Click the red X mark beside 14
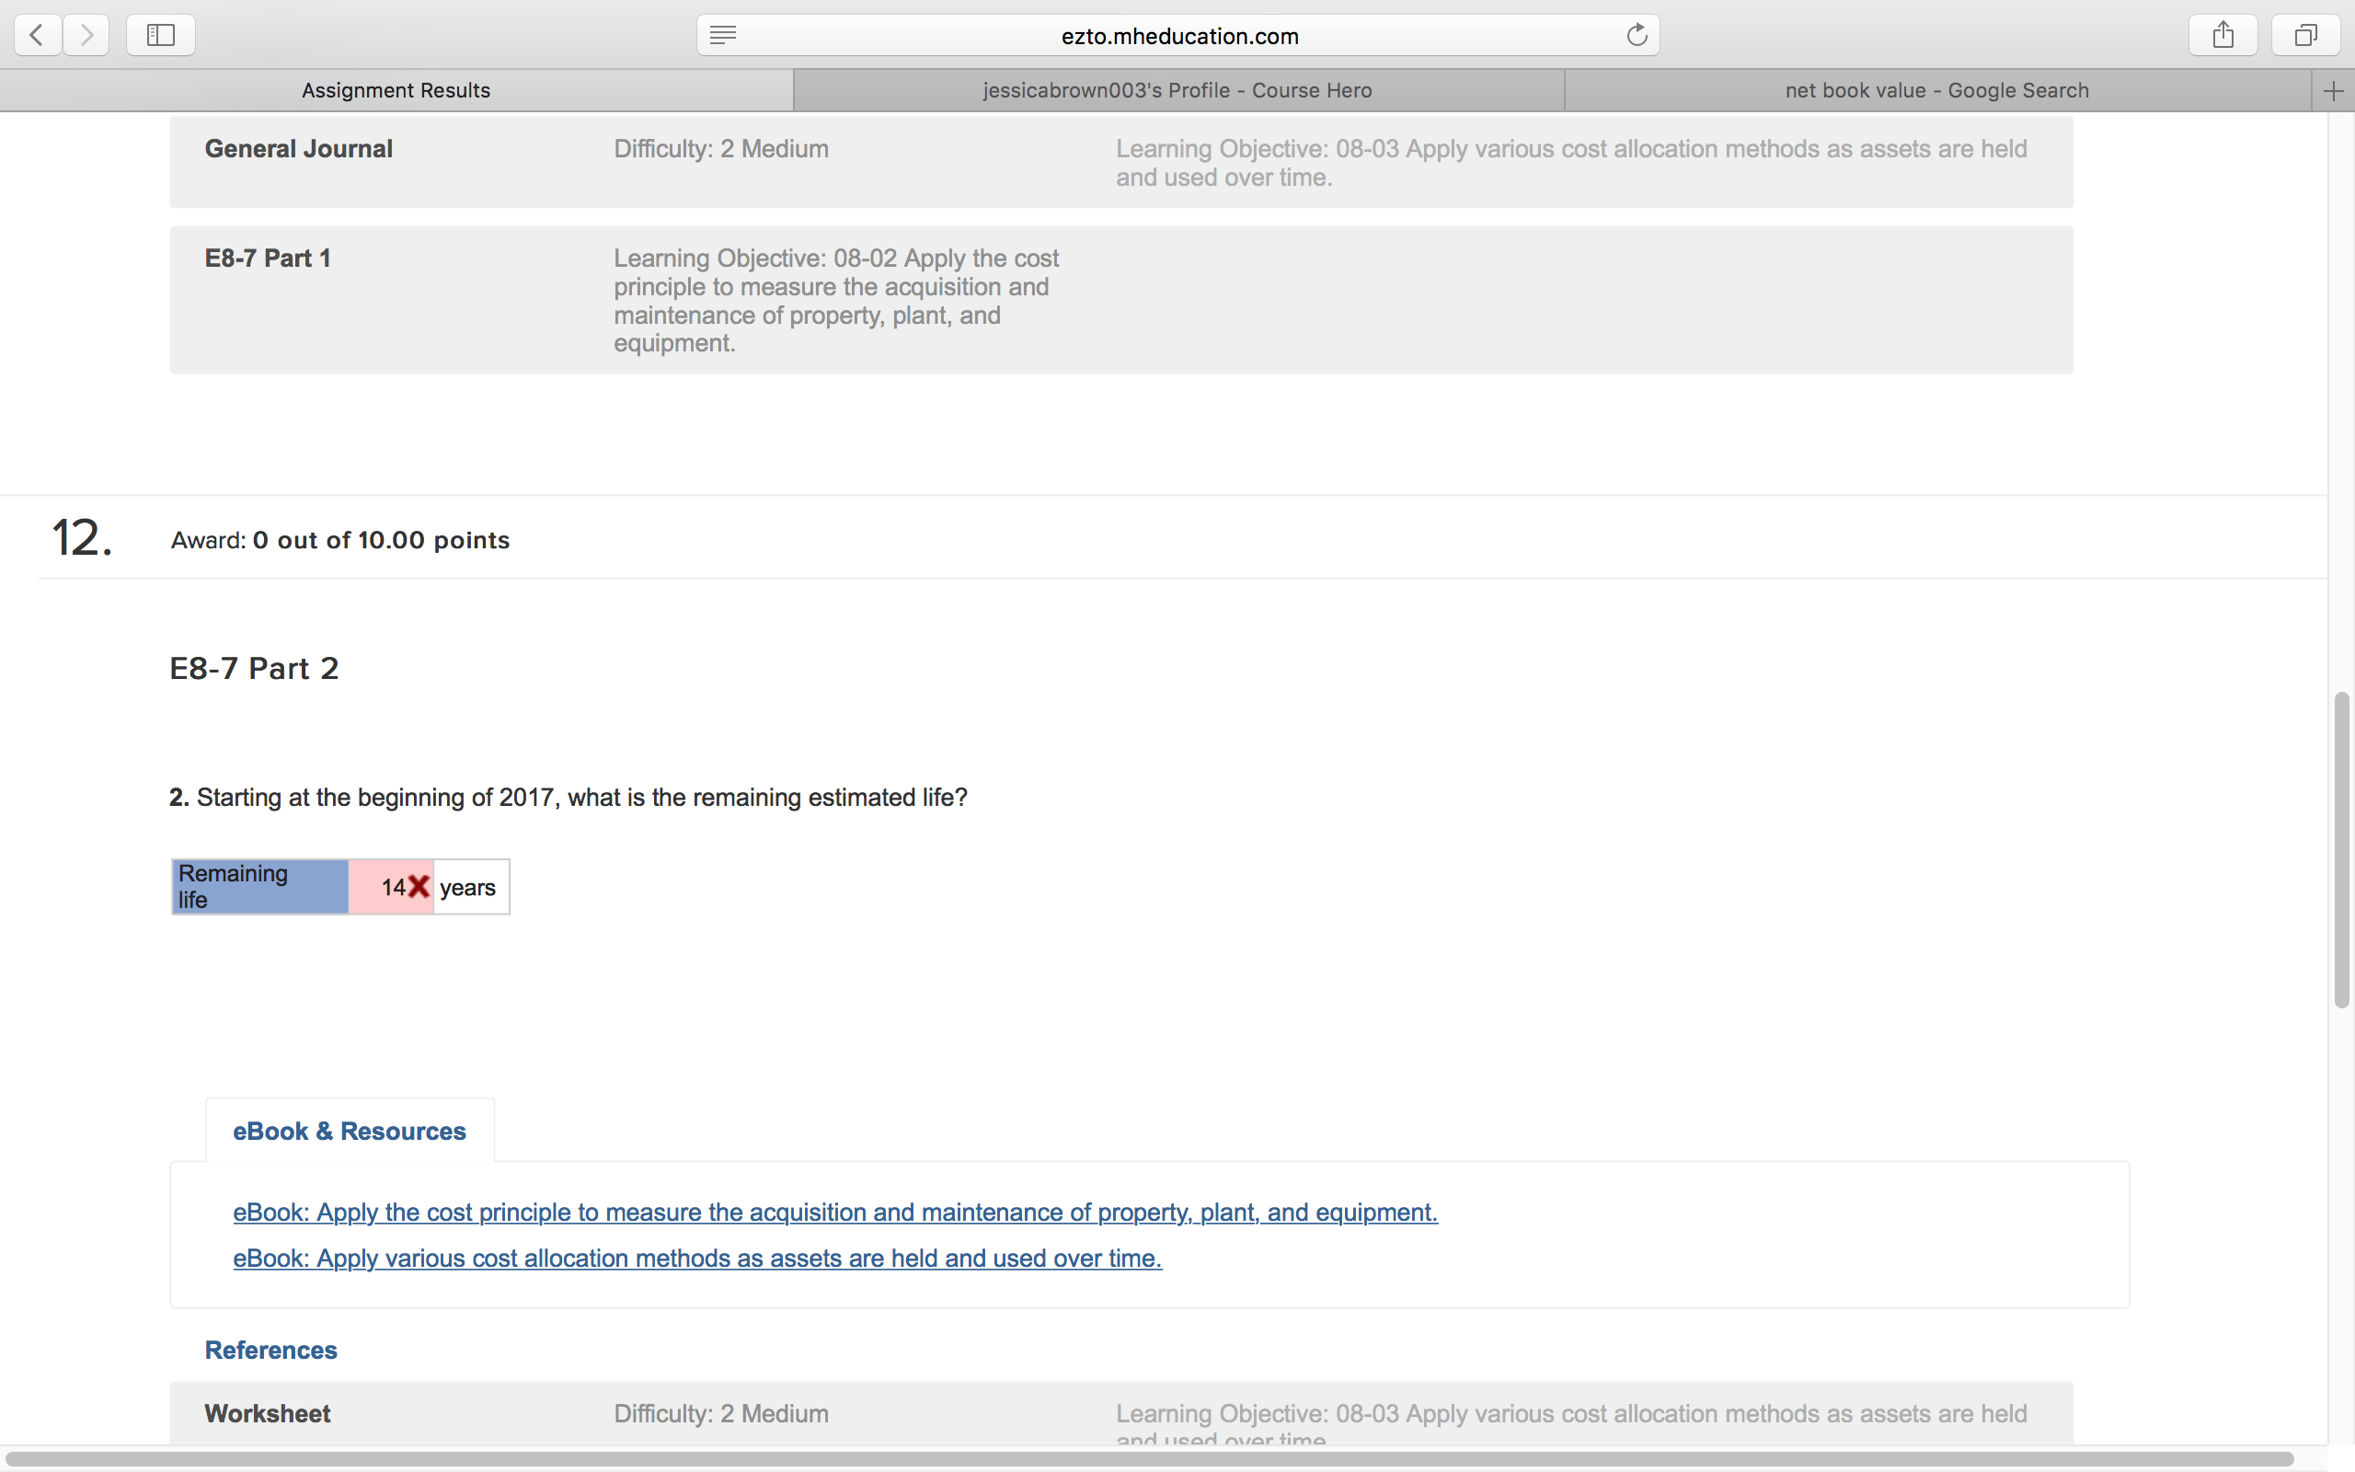This screenshot has width=2355, height=1472. pyautogui.click(x=419, y=887)
